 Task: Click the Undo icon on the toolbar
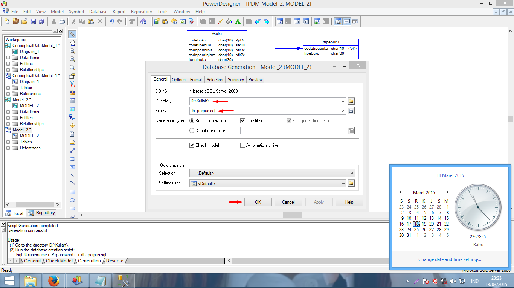click(112, 21)
